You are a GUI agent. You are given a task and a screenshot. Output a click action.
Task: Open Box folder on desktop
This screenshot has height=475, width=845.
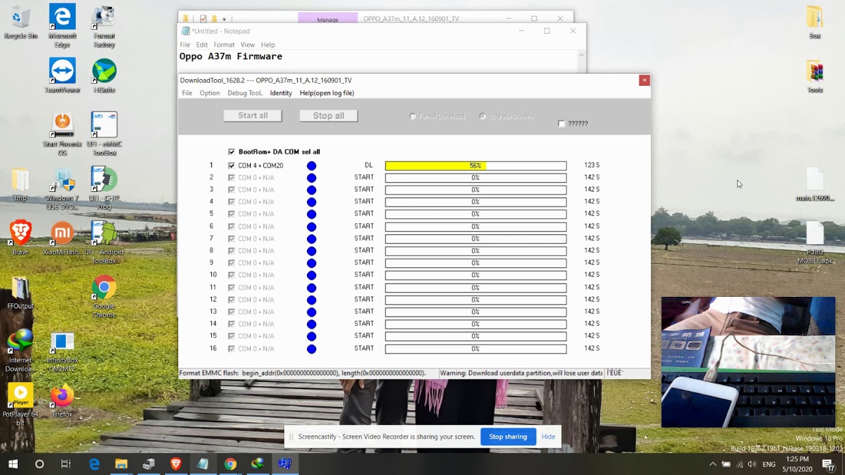point(815,22)
